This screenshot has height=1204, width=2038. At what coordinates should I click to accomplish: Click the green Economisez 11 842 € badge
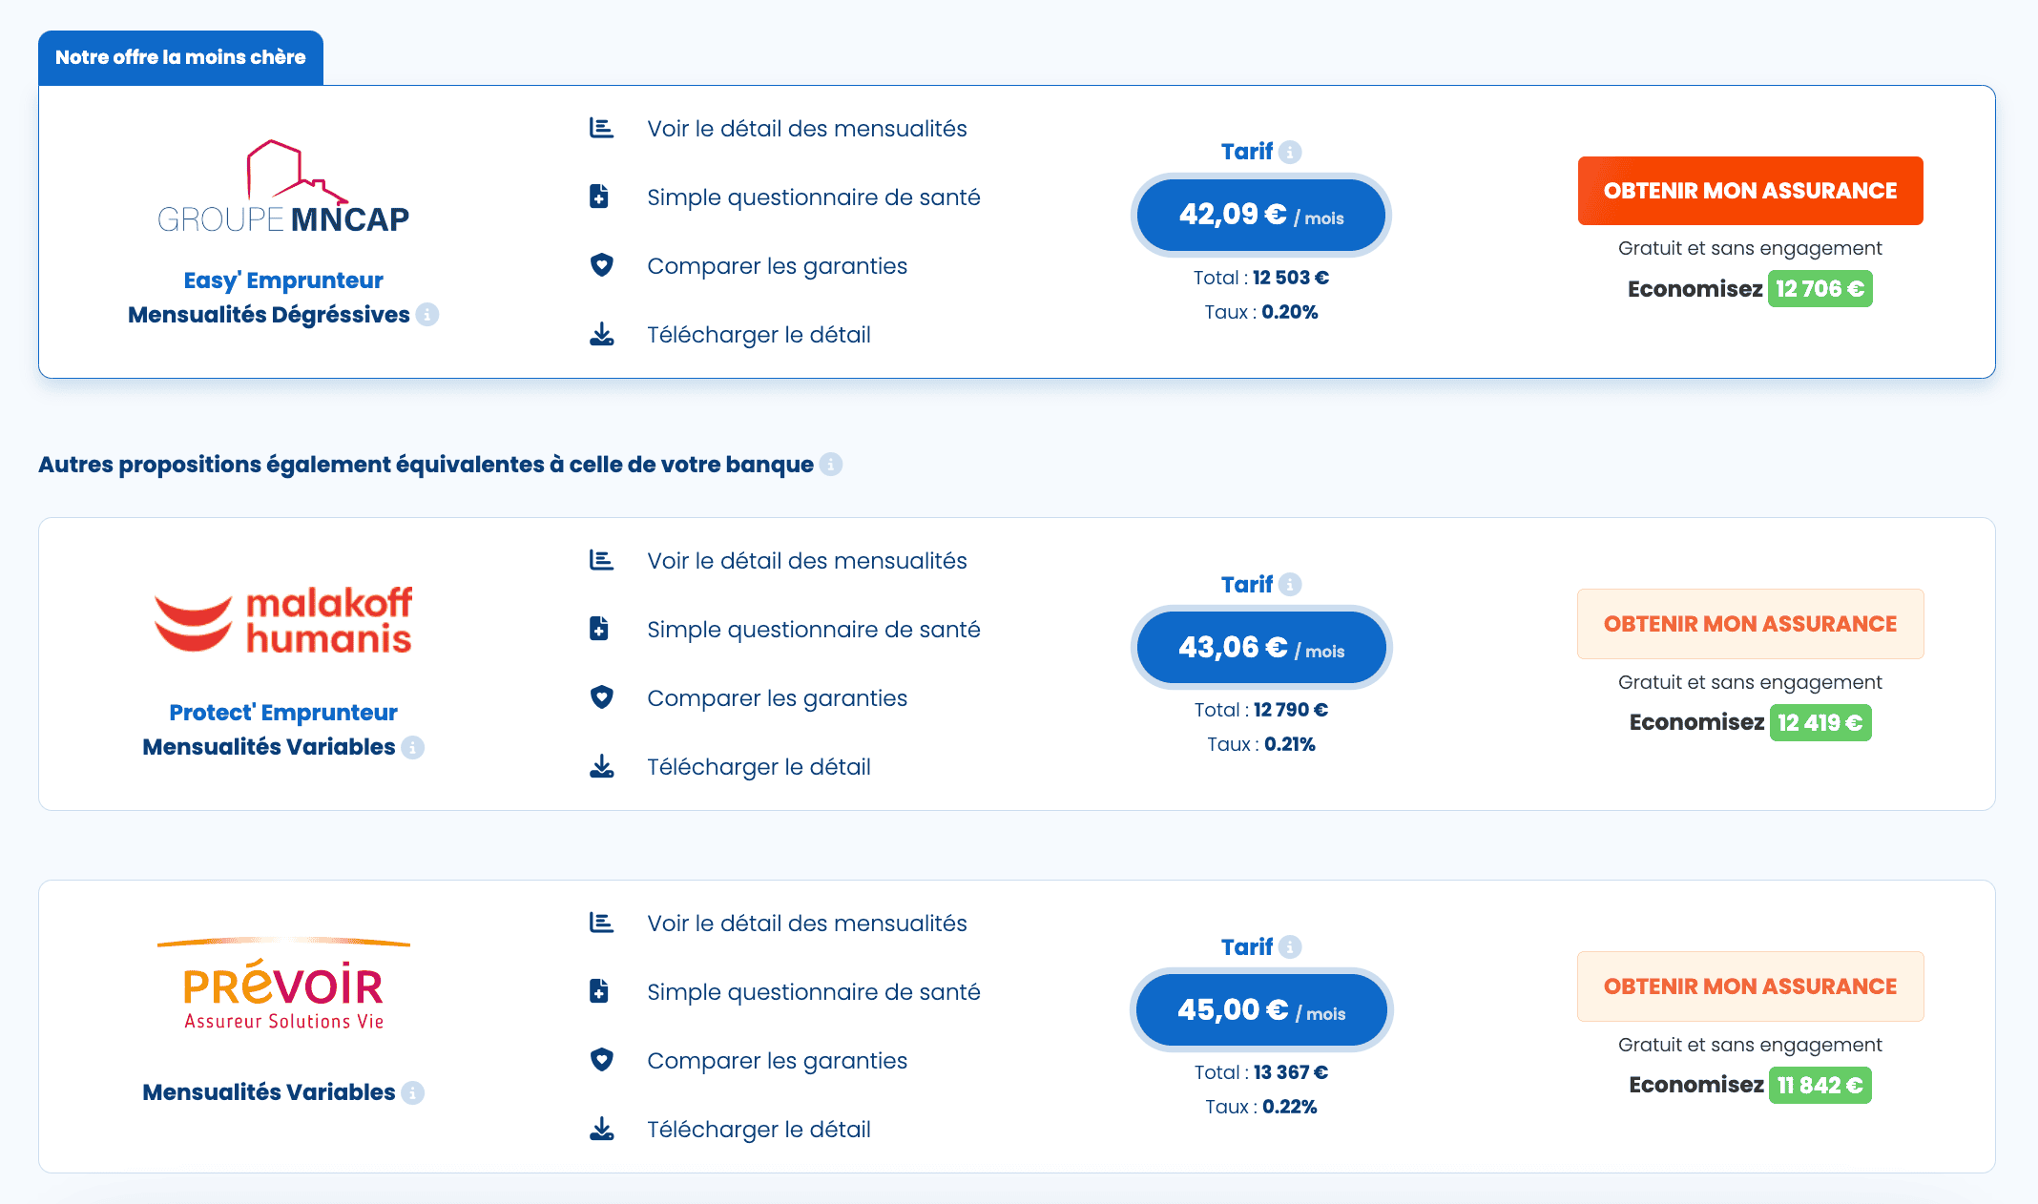tap(1820, 1085)
